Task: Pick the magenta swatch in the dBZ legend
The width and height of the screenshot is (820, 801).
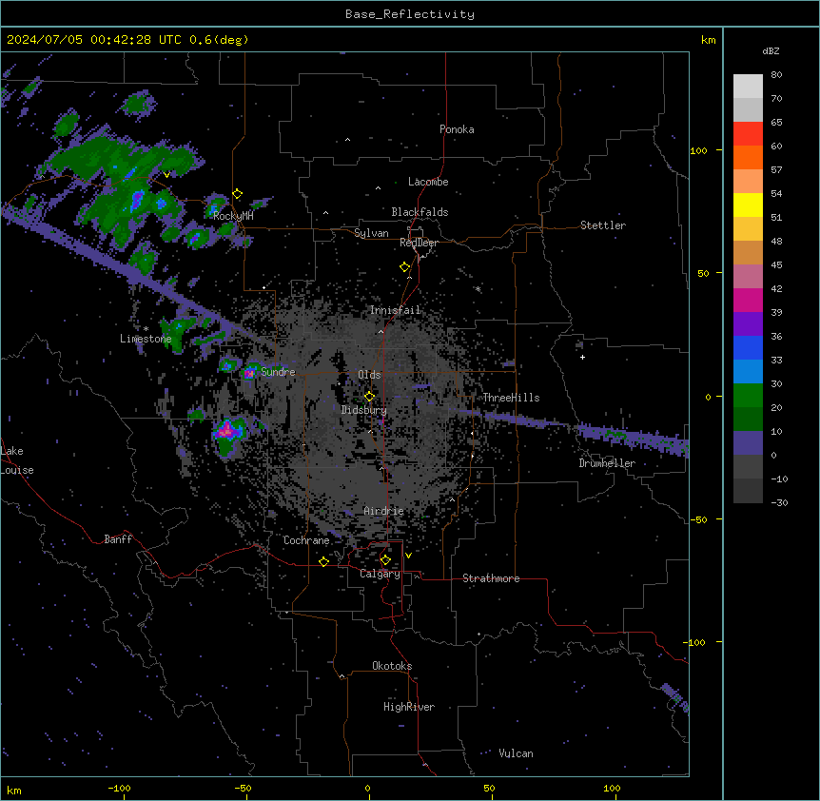Action: (748, 300)
